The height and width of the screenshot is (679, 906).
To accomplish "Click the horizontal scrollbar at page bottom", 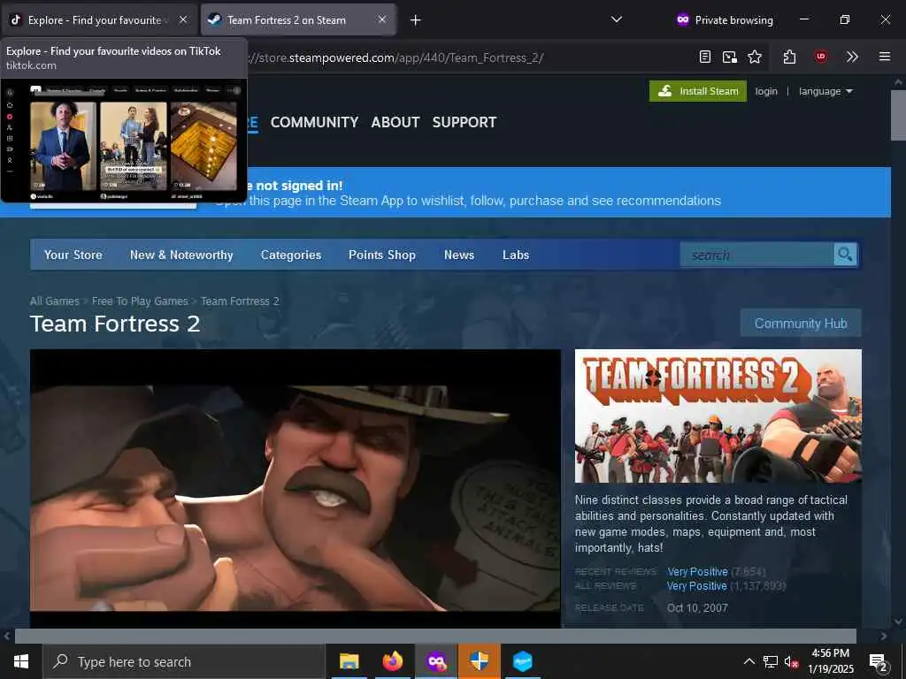I will tap(435, 636).
